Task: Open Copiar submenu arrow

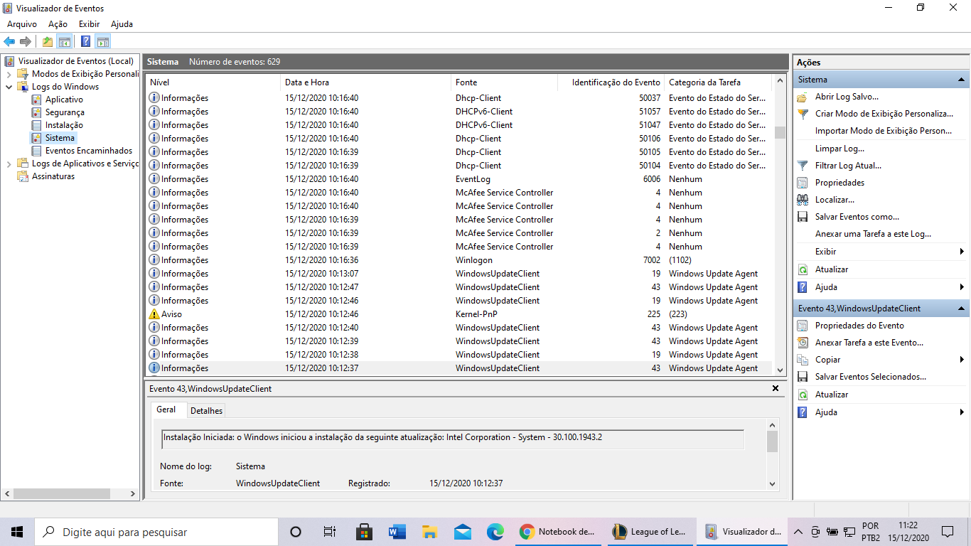Action: pyautogui.click(x=962, y=360)
